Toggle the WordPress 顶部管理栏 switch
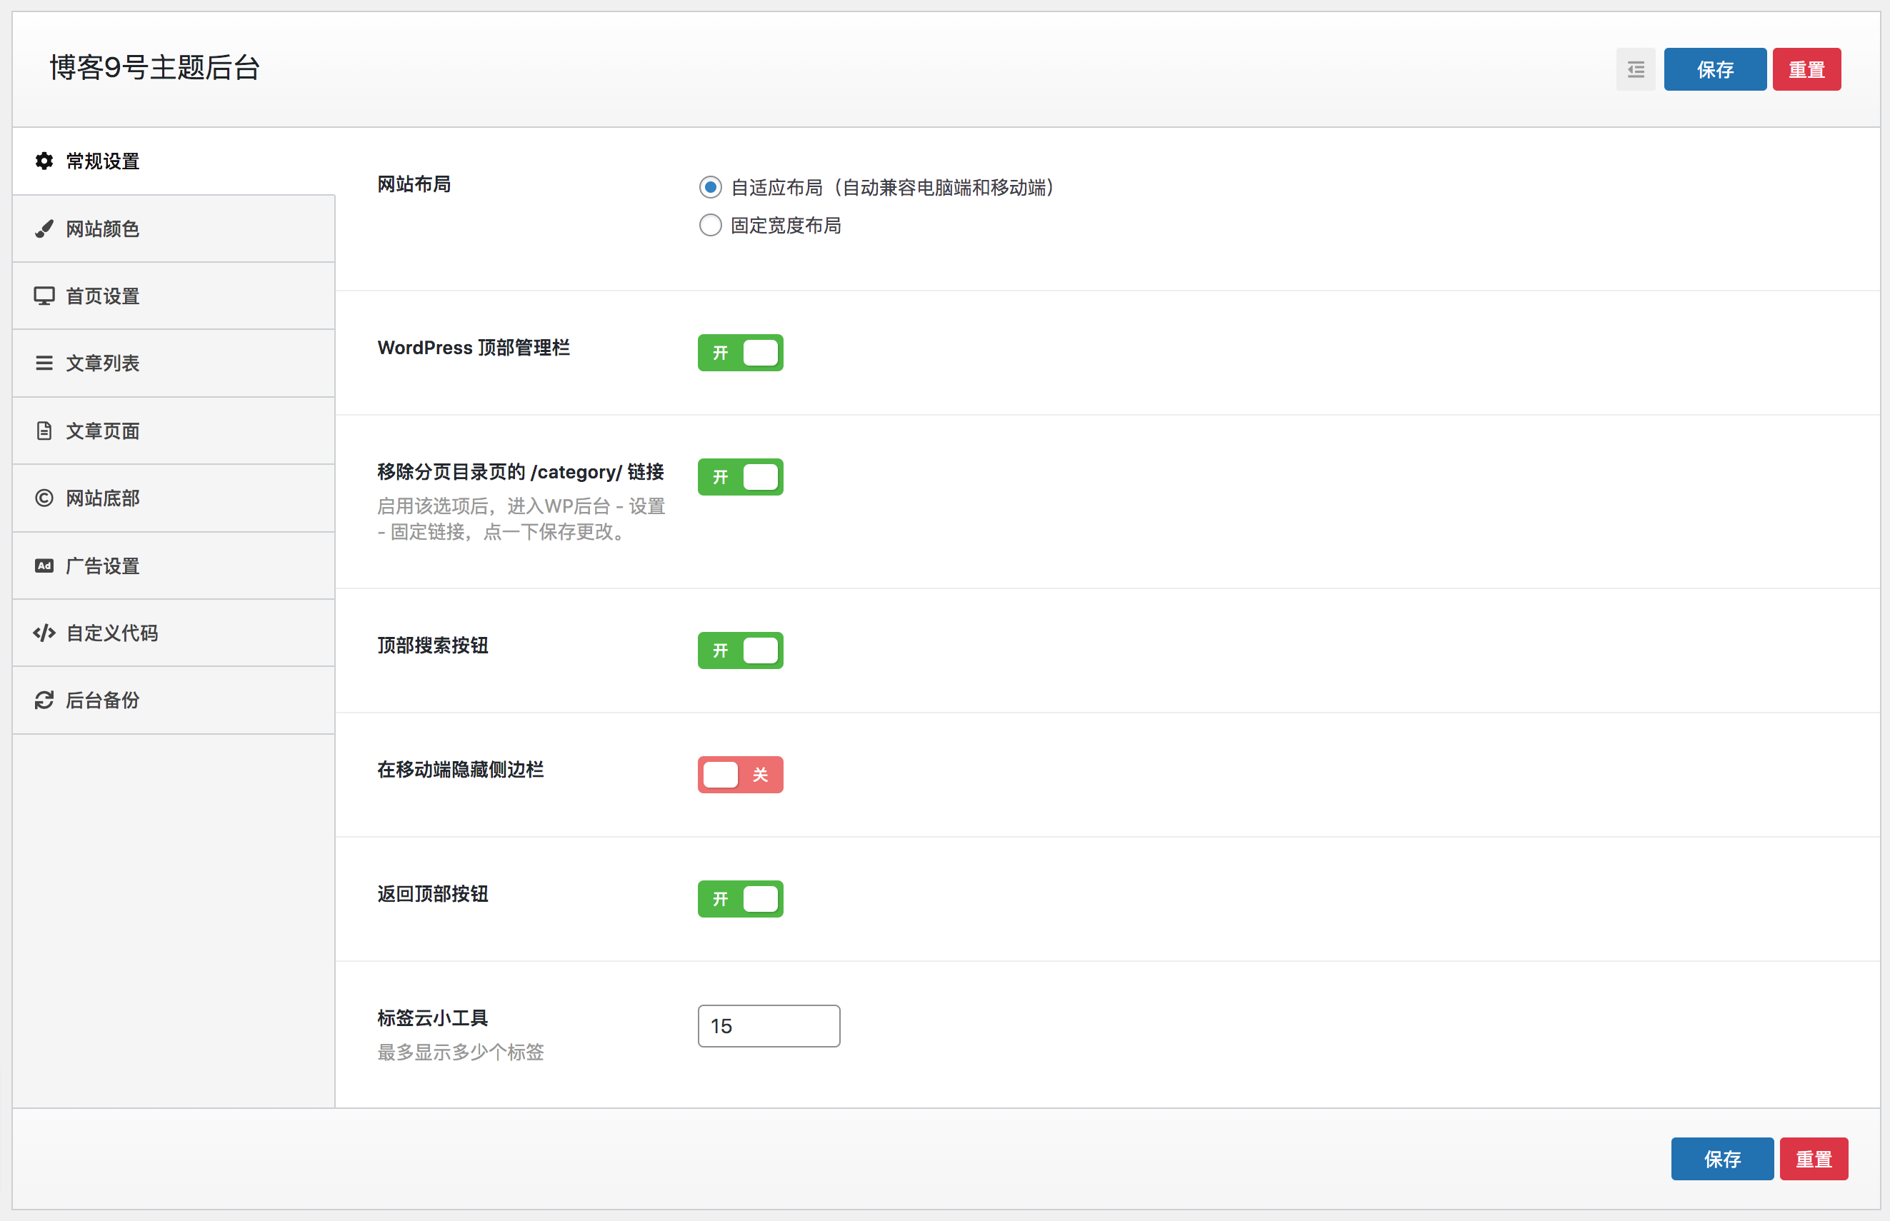The width and height of the screenshot is (1890, 1221). [741, 353]
